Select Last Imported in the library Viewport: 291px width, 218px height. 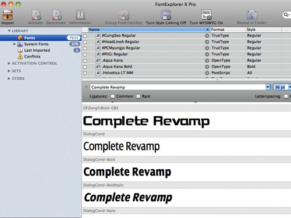click(x=37, y=50)
